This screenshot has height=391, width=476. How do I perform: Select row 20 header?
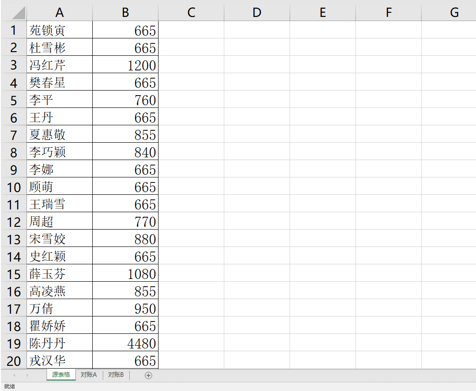pyautogui.click(x=14, y=360)
